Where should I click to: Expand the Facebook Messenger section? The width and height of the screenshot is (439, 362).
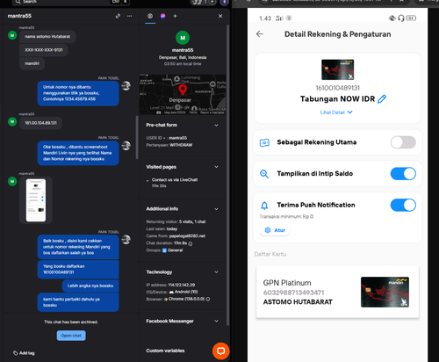tap(216, 321)
